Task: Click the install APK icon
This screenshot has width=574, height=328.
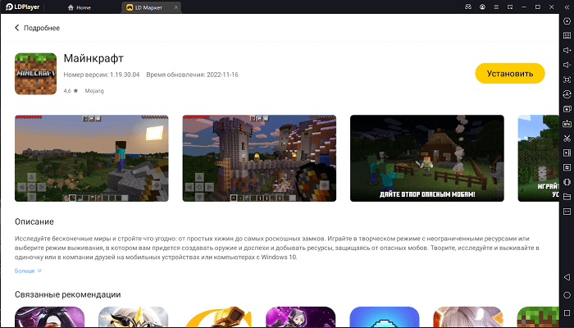Action: (567, 123)
